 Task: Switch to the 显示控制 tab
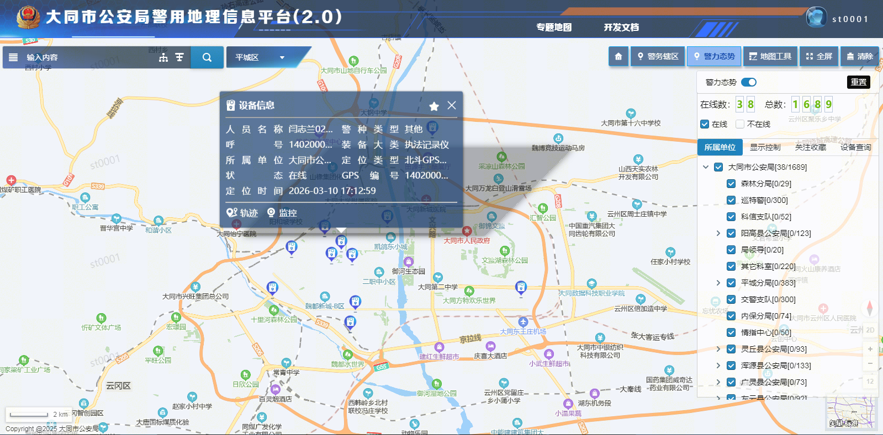(x=765, y=147)
